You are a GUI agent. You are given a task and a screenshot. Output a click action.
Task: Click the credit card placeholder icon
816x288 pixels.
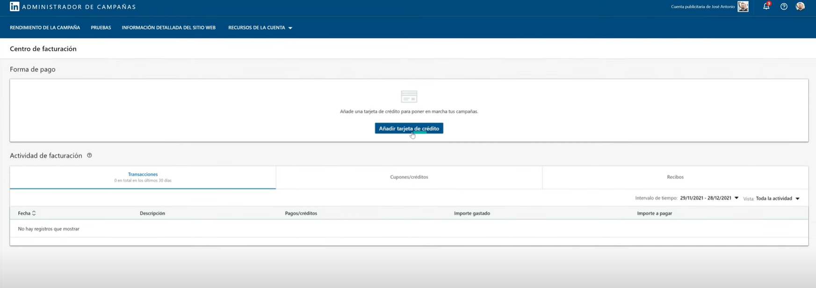(x=409, y=97)
